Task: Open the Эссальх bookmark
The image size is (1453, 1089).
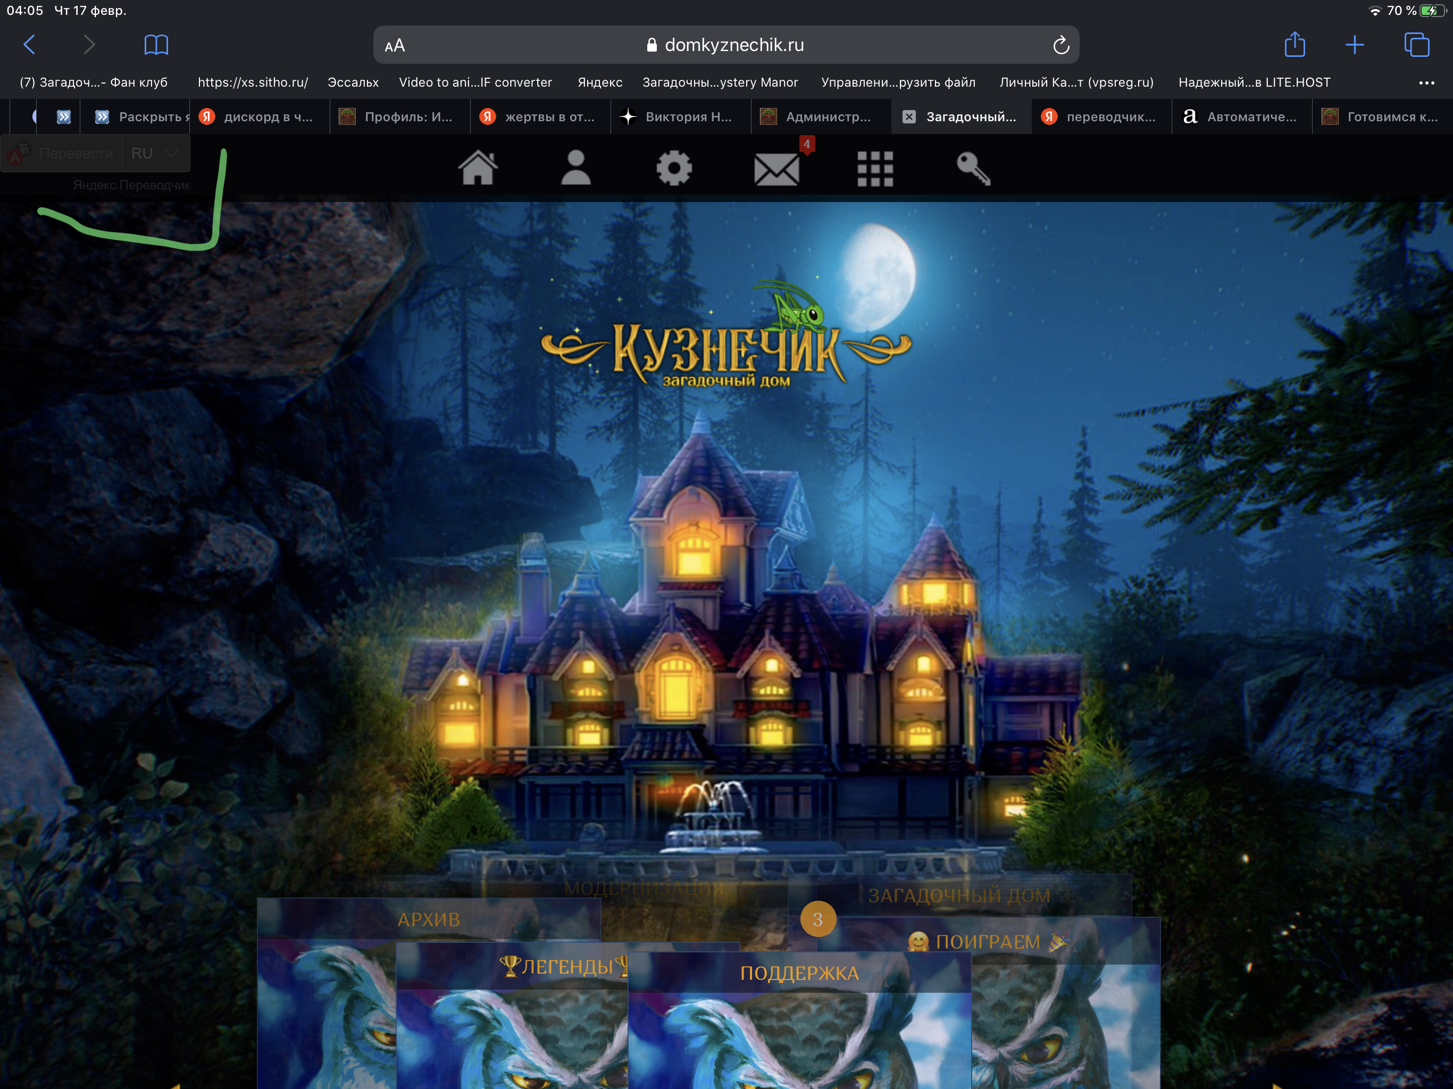Action: [353, 83]
